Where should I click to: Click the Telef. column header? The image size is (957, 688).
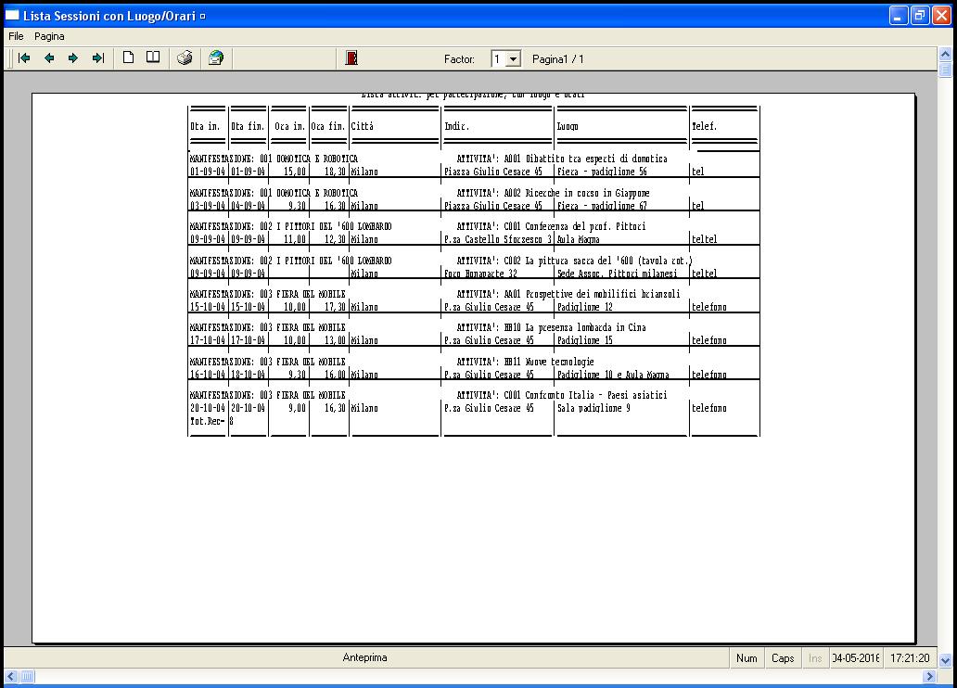click(705, 126)
